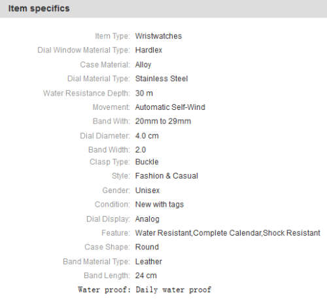This screenshot has width=327, height=303.
Task: Click the Automatic Self-Wind movement value
Action: click(170, 107)
